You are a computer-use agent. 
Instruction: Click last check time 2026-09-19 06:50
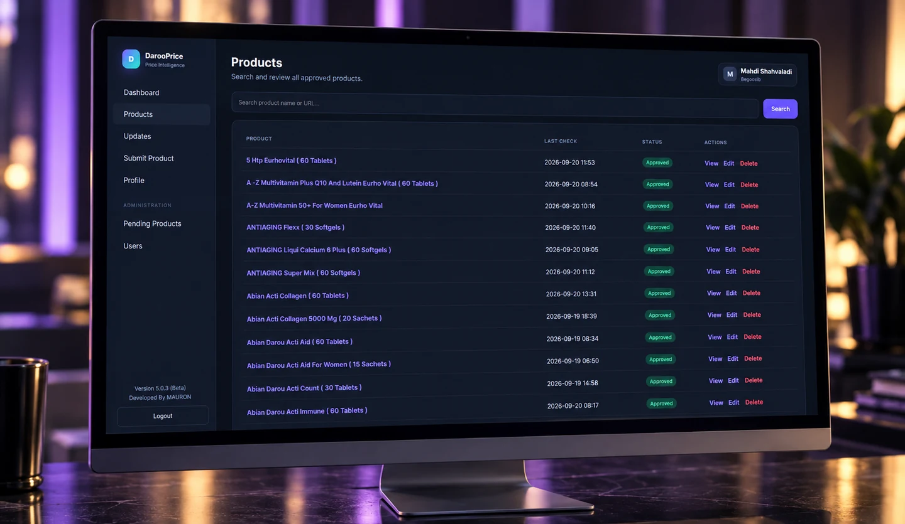point(573,361)
